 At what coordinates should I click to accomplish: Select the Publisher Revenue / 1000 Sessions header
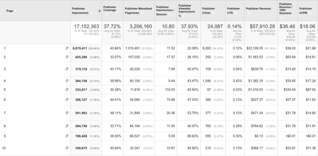[x=286, y=8]
